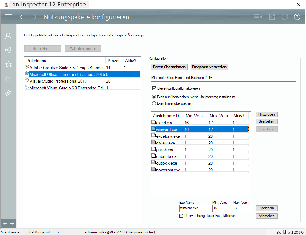Click 'administrator@VL-LANI1 (Diagnosemodus)' status text
This screenshot has width=306, height=235.
click(x=120, y=232)
